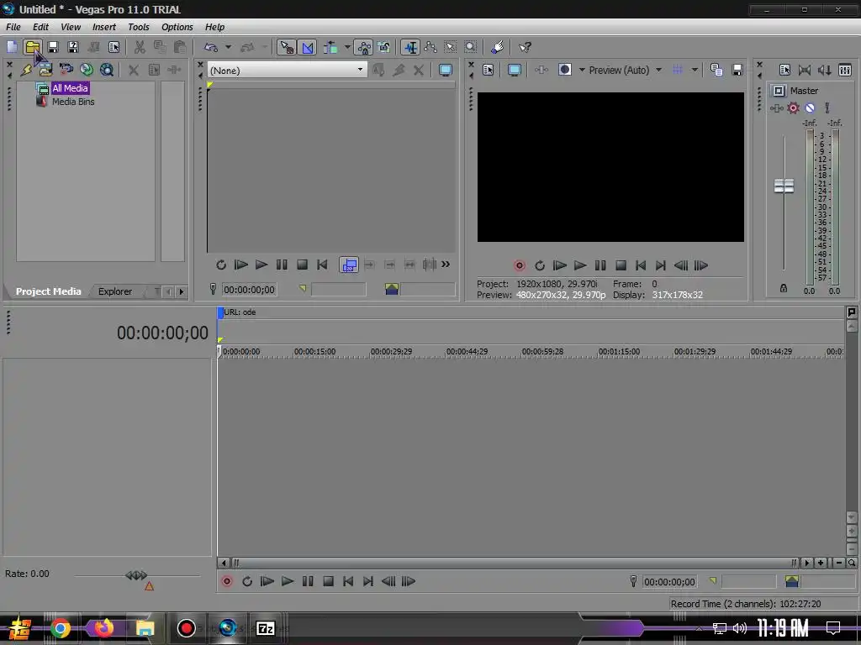
Task: Toggle the Master bus Mute icon
Action: 810,108
